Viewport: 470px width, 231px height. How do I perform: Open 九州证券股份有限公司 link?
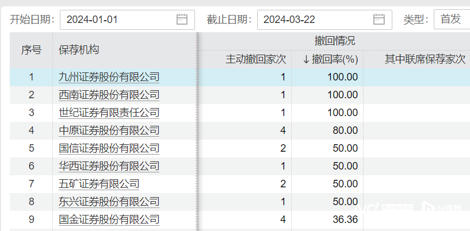click(x=109, y=77)
